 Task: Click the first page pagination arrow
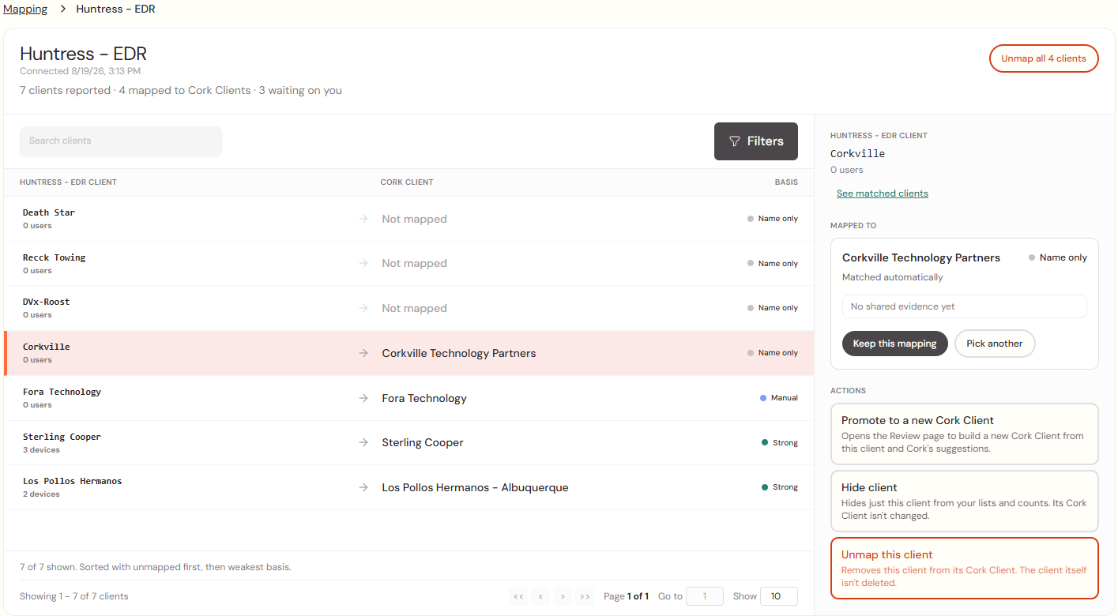point(518,596)
